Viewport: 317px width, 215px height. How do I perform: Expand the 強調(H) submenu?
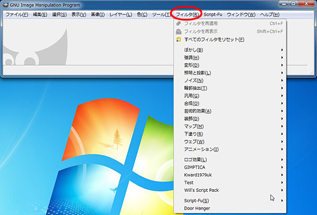tap(229, 58)
